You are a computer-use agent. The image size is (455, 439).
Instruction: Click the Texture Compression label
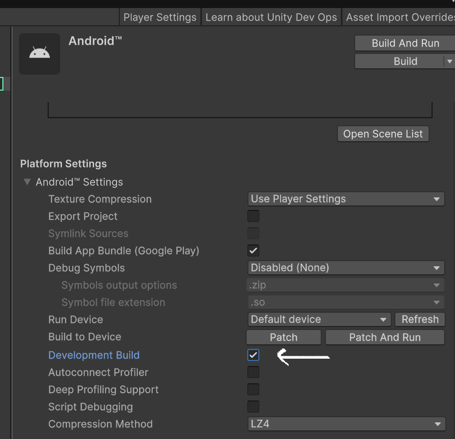pos(100,199)
